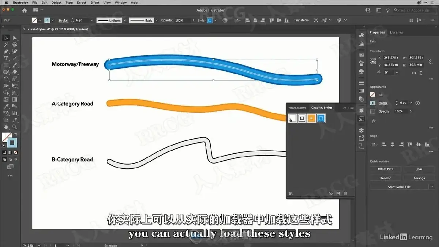Open the Symbols panel club icon
Screen dimensions: 439x247
coord(361,71)
